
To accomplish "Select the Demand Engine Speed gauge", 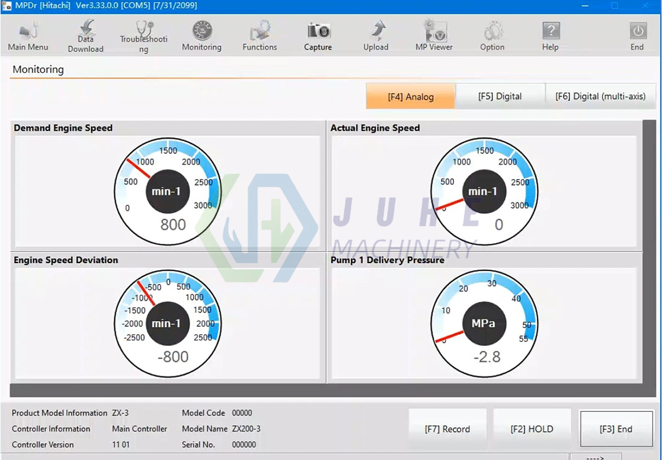I will pos(167,191).
